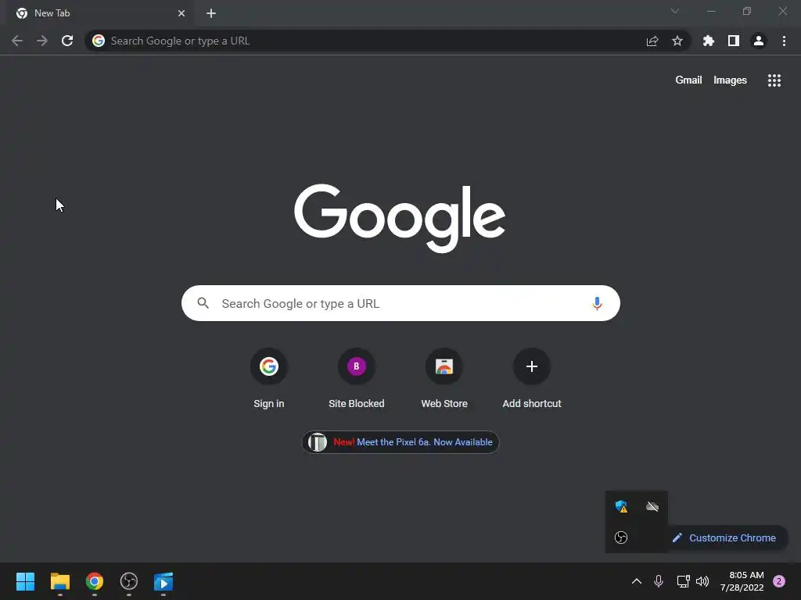Open the Extensions puzzle icon
The height and width of the screenshot is (600, 801).
[x=709, y=41]
